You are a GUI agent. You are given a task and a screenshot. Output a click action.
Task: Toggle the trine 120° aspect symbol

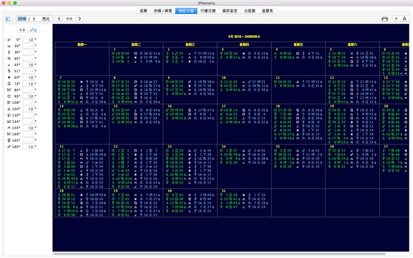click(x=9, y=109)
